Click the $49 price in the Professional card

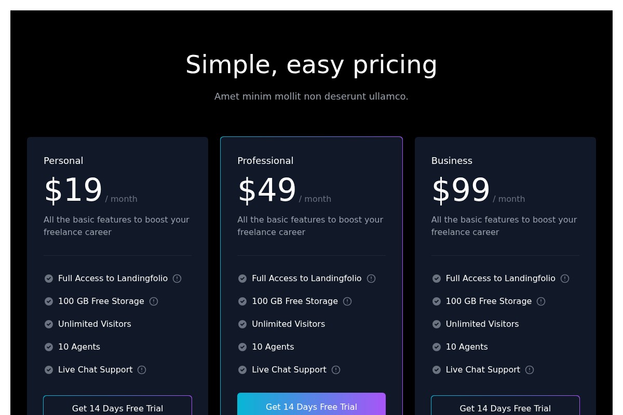click(266, 190)
